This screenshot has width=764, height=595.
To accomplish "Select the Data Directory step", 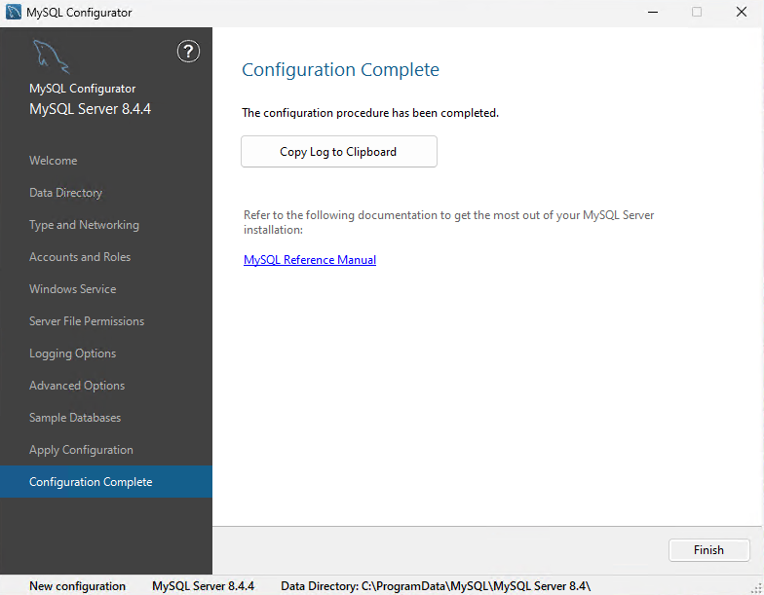I will coord(66,193).
